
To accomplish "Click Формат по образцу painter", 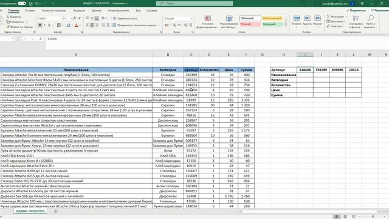I will point(19,27).
